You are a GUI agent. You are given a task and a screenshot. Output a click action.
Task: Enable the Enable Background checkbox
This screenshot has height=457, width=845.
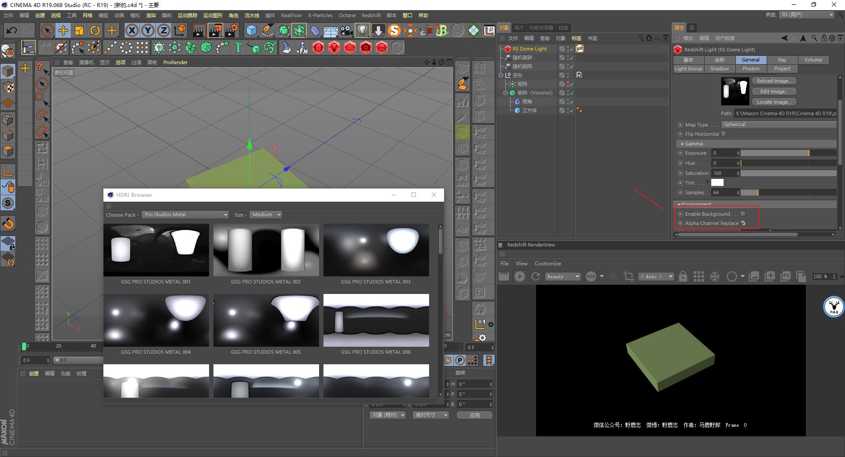click(743, 214)
